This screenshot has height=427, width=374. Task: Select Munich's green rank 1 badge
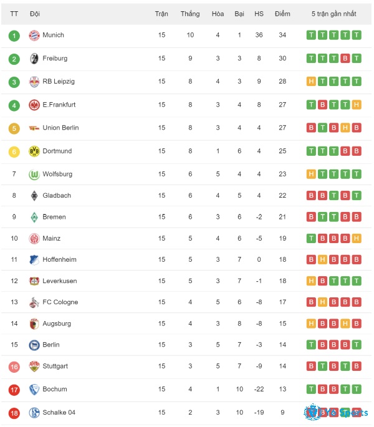pos(14,36)
